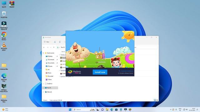
Task: Open recent locations chevron in Explorer
Action: (x=51, y=47)
